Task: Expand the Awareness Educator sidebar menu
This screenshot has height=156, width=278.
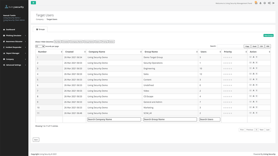Action: click(x=14, y=41)
